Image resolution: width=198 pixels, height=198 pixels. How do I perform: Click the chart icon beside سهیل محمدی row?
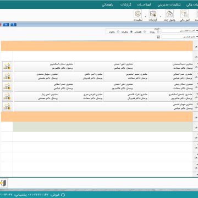coord(7,76)
